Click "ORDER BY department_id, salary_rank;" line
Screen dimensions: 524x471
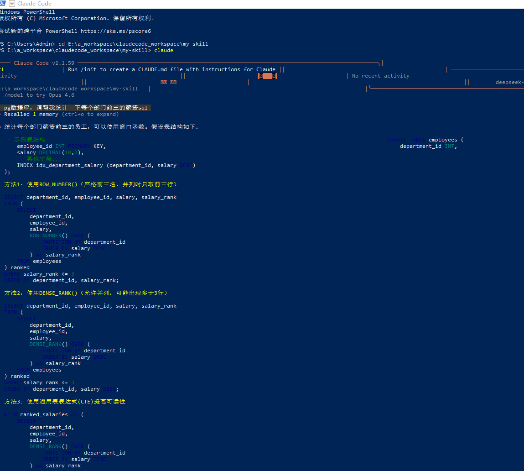pyautogui.click(x=62, y=281)
